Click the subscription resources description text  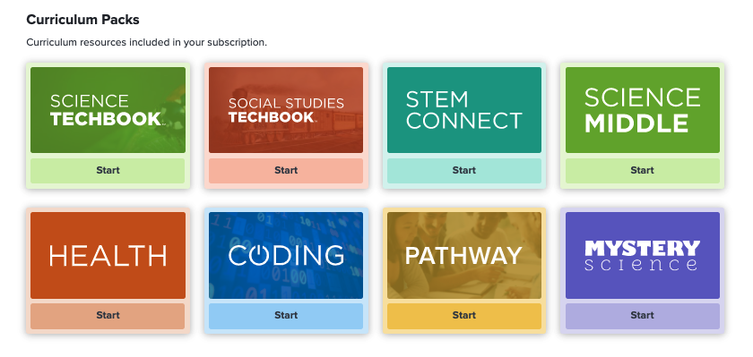tap(146, 42)
